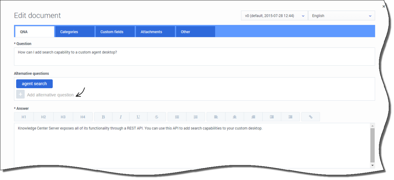
Task: Decrease indent of answer text
Action: pos(291,117)
